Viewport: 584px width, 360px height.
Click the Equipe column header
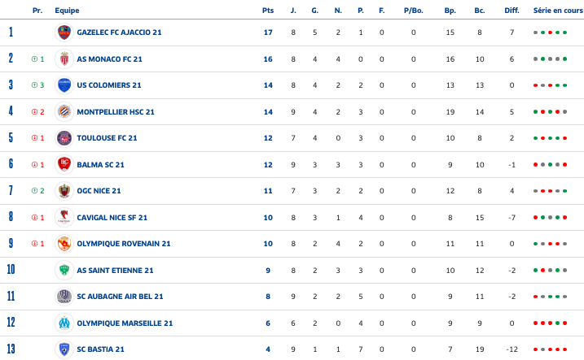coord(67,11)
